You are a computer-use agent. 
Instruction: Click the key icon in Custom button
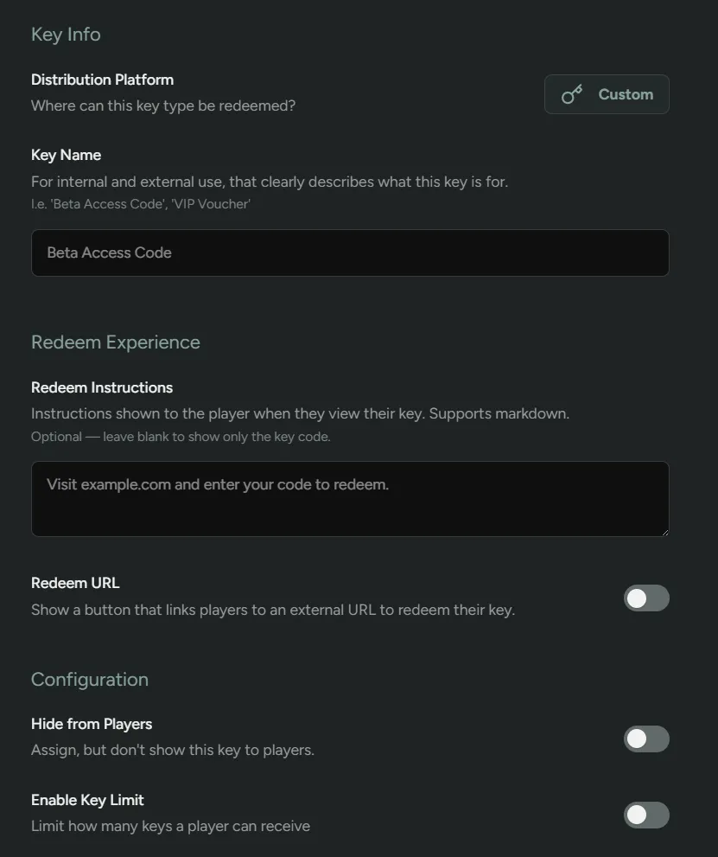pyautogui.click(x=572, y=94)
